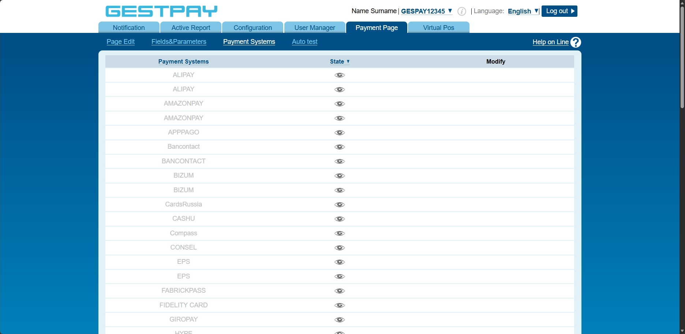685x334 pixels.
Task: Sort by the State column arrow
Action: [348, 61]
